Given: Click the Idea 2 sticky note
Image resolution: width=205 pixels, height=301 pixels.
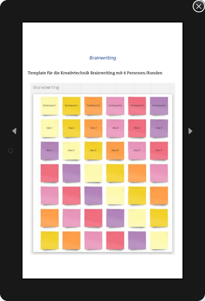Looking at the screenshot, I should point(71,128).
